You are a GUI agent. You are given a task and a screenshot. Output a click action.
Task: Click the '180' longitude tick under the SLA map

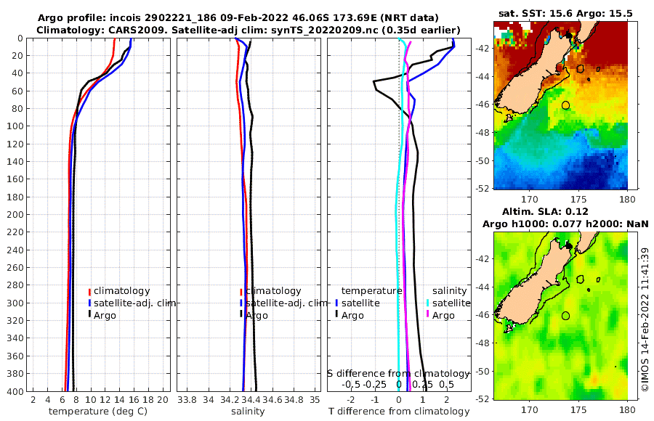tap(627, 409)
